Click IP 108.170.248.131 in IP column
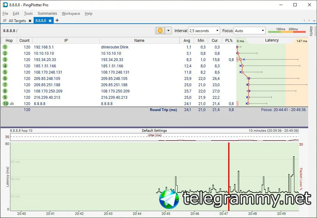The image size is (317, 218). (48, 72)
